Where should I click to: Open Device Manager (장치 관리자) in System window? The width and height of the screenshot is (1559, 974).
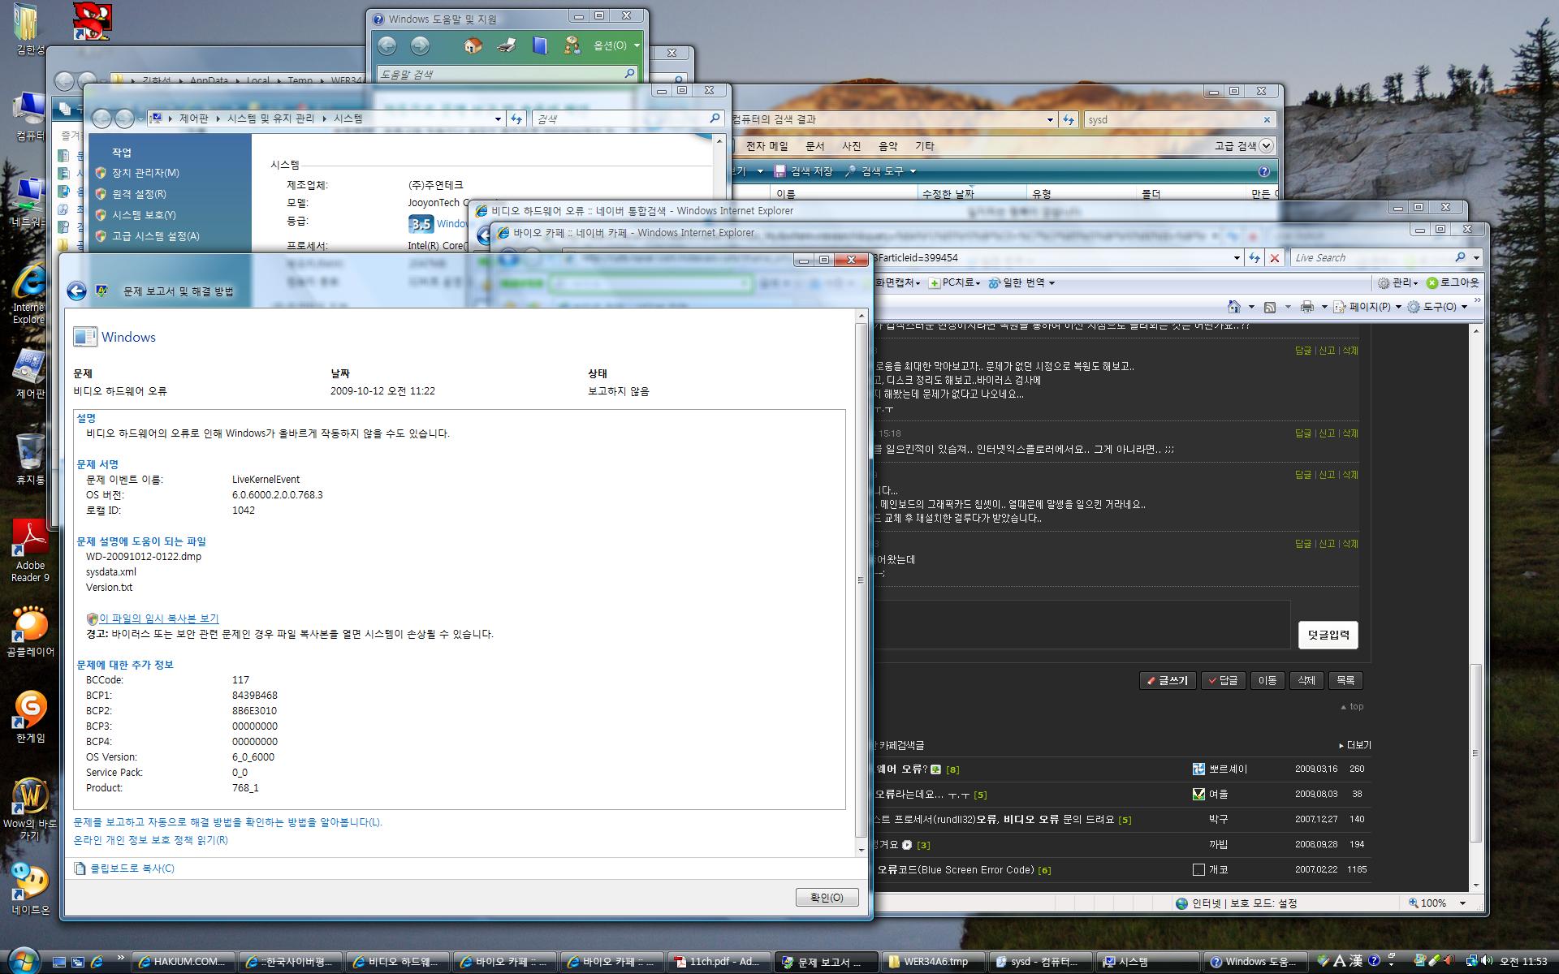pyautogui.click(x=145, y=173)
